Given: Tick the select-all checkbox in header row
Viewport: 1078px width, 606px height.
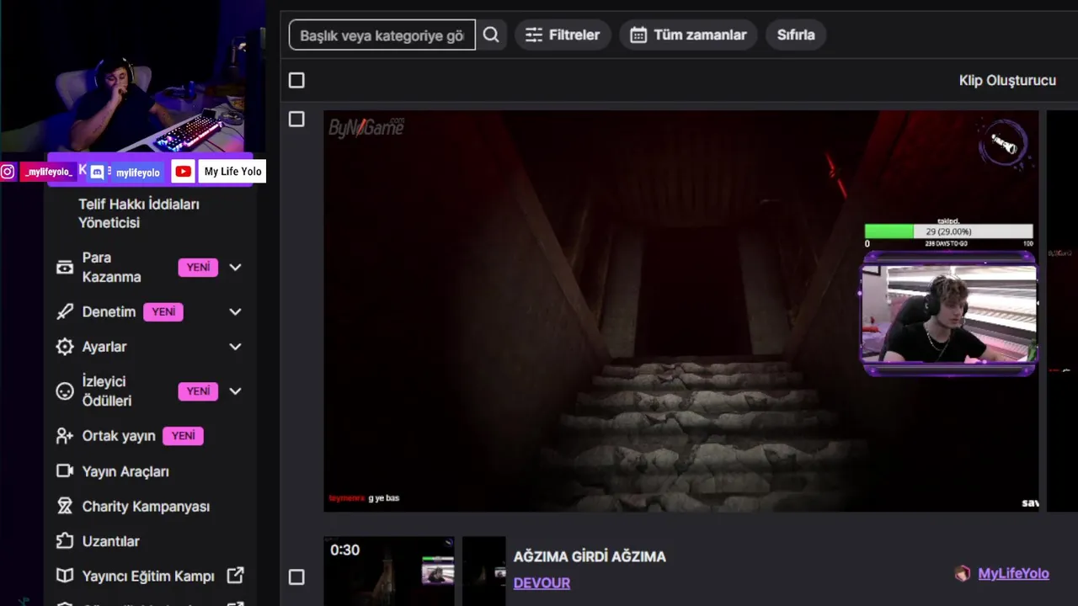Looking at the screenshot, I should click(296, 80).
